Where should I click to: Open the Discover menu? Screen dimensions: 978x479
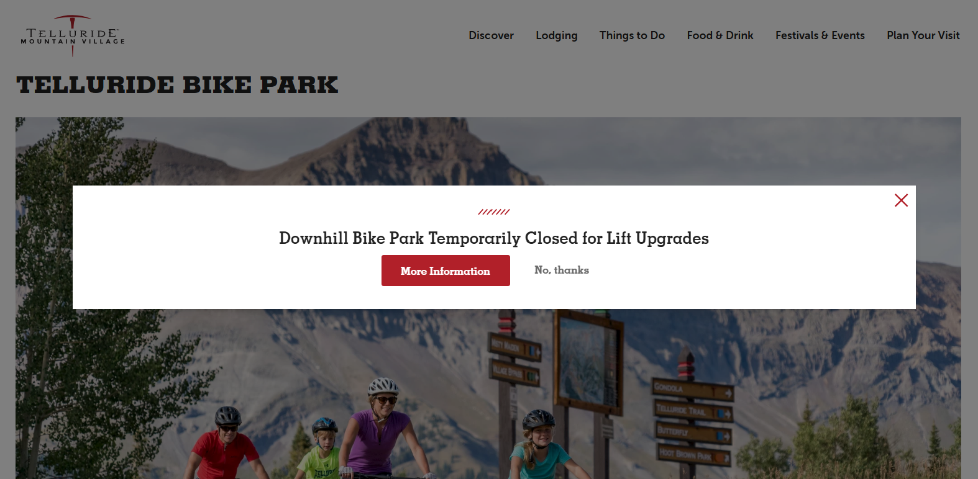491,35
